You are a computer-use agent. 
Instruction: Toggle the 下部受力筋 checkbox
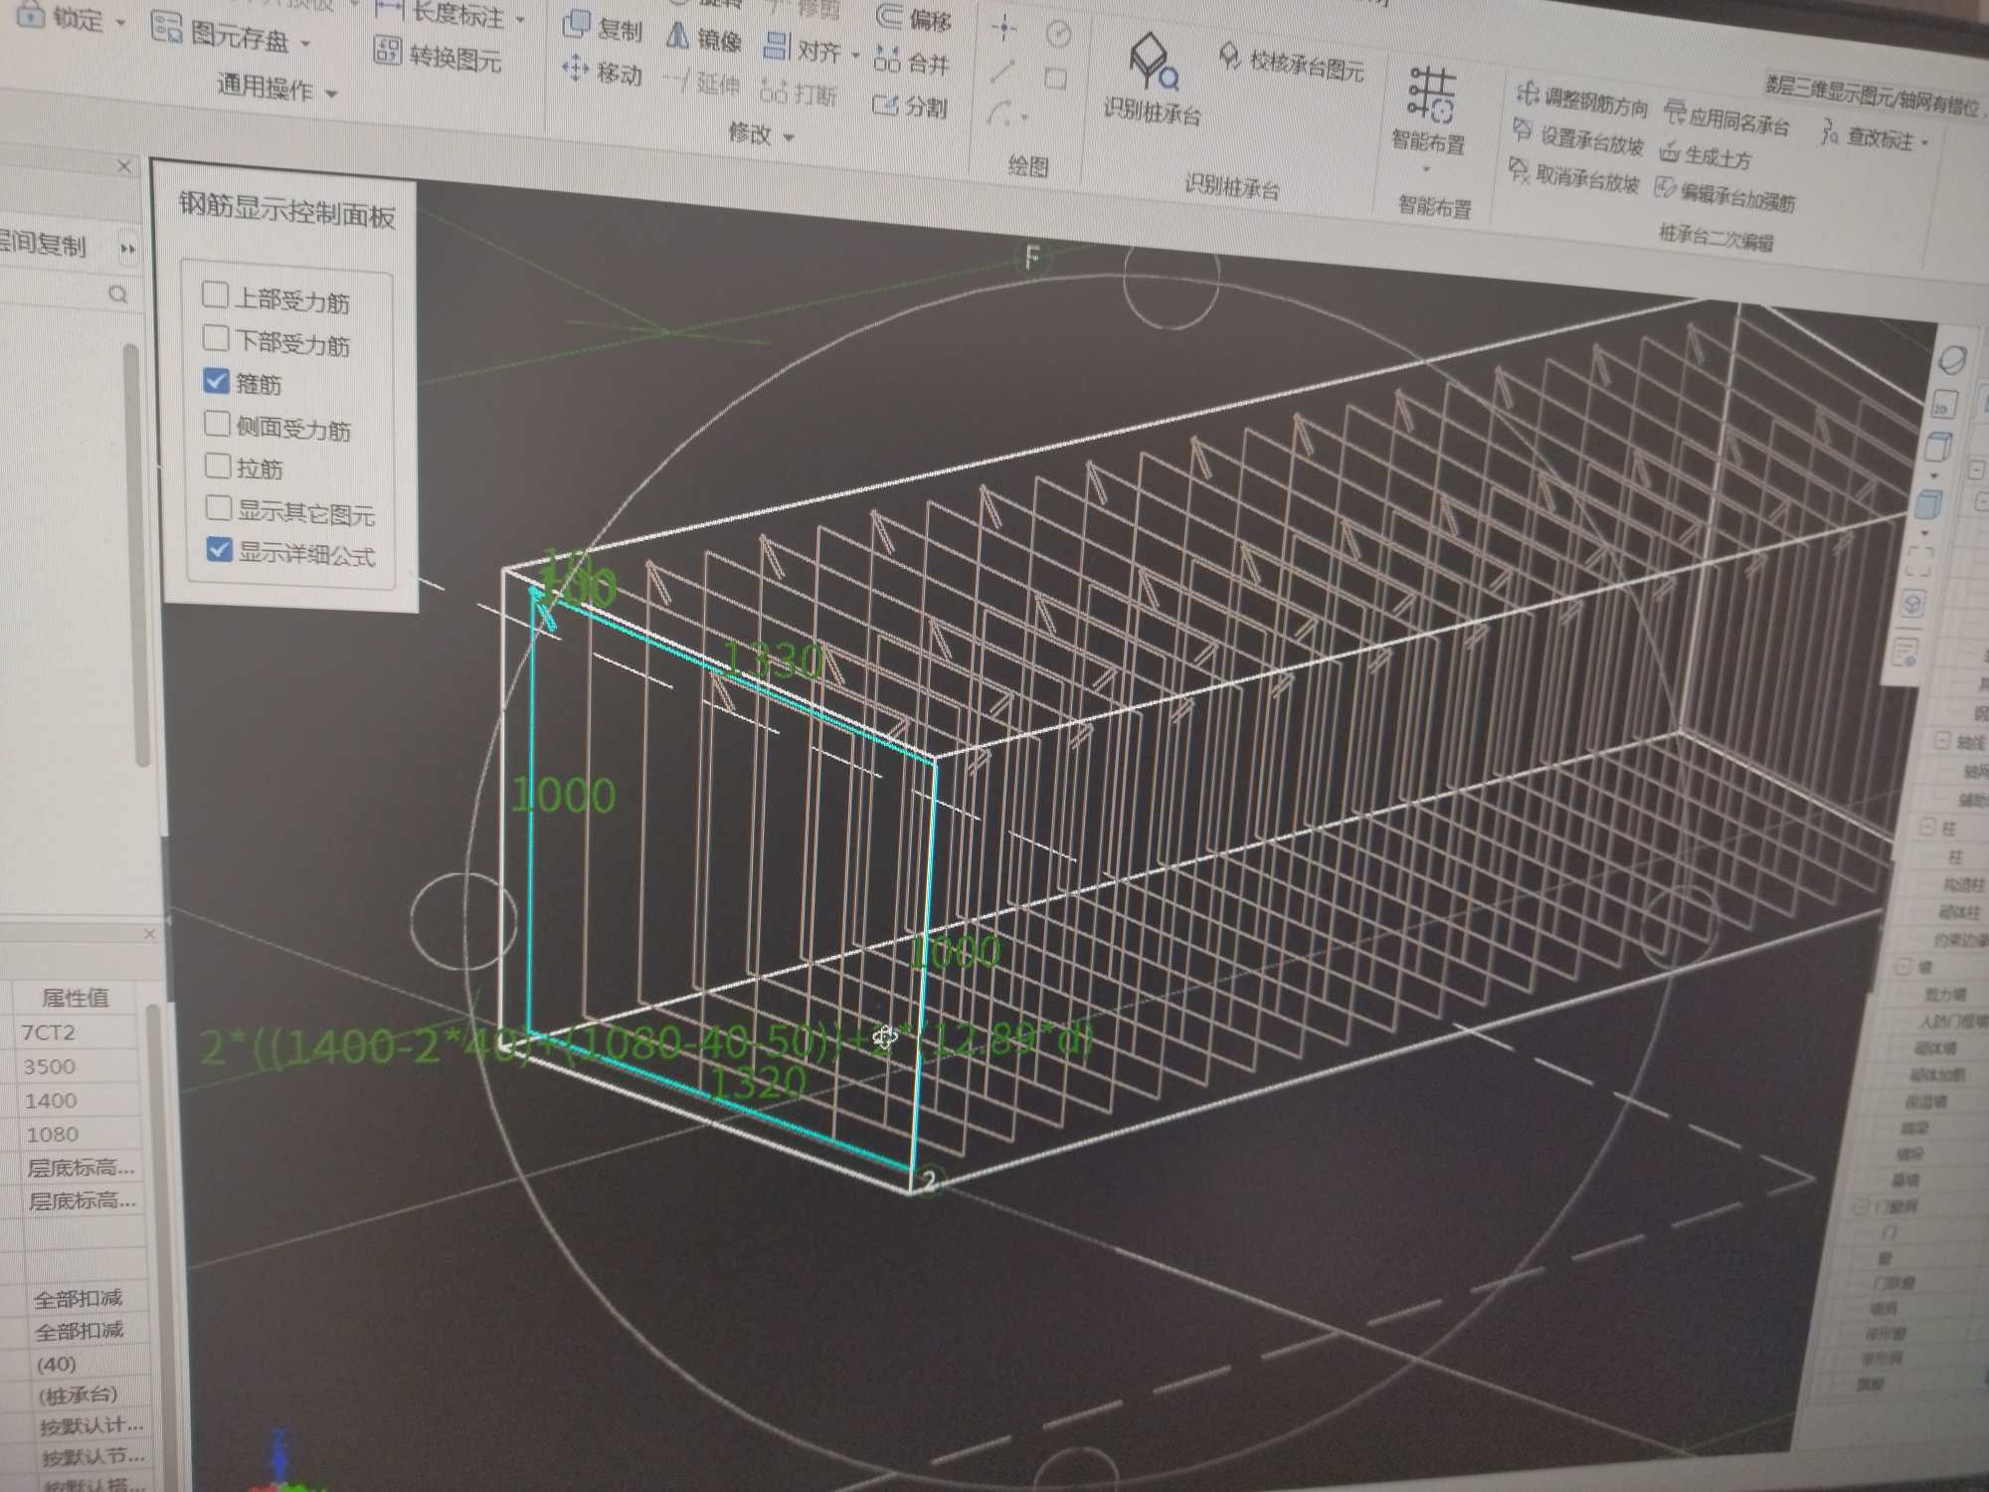coord(216,338)
